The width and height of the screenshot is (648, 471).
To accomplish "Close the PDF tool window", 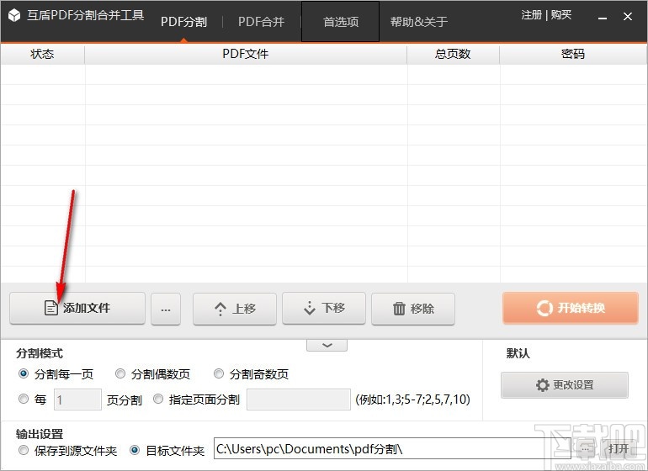I will coord(627,16).
